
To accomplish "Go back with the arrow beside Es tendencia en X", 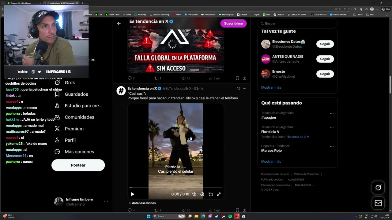I will (119, 23).
